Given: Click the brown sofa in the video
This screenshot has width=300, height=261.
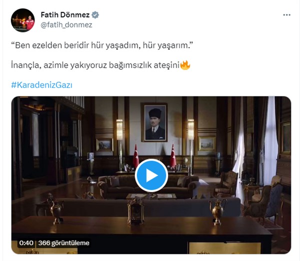Looking at the screenshot, I should (147, 187).
